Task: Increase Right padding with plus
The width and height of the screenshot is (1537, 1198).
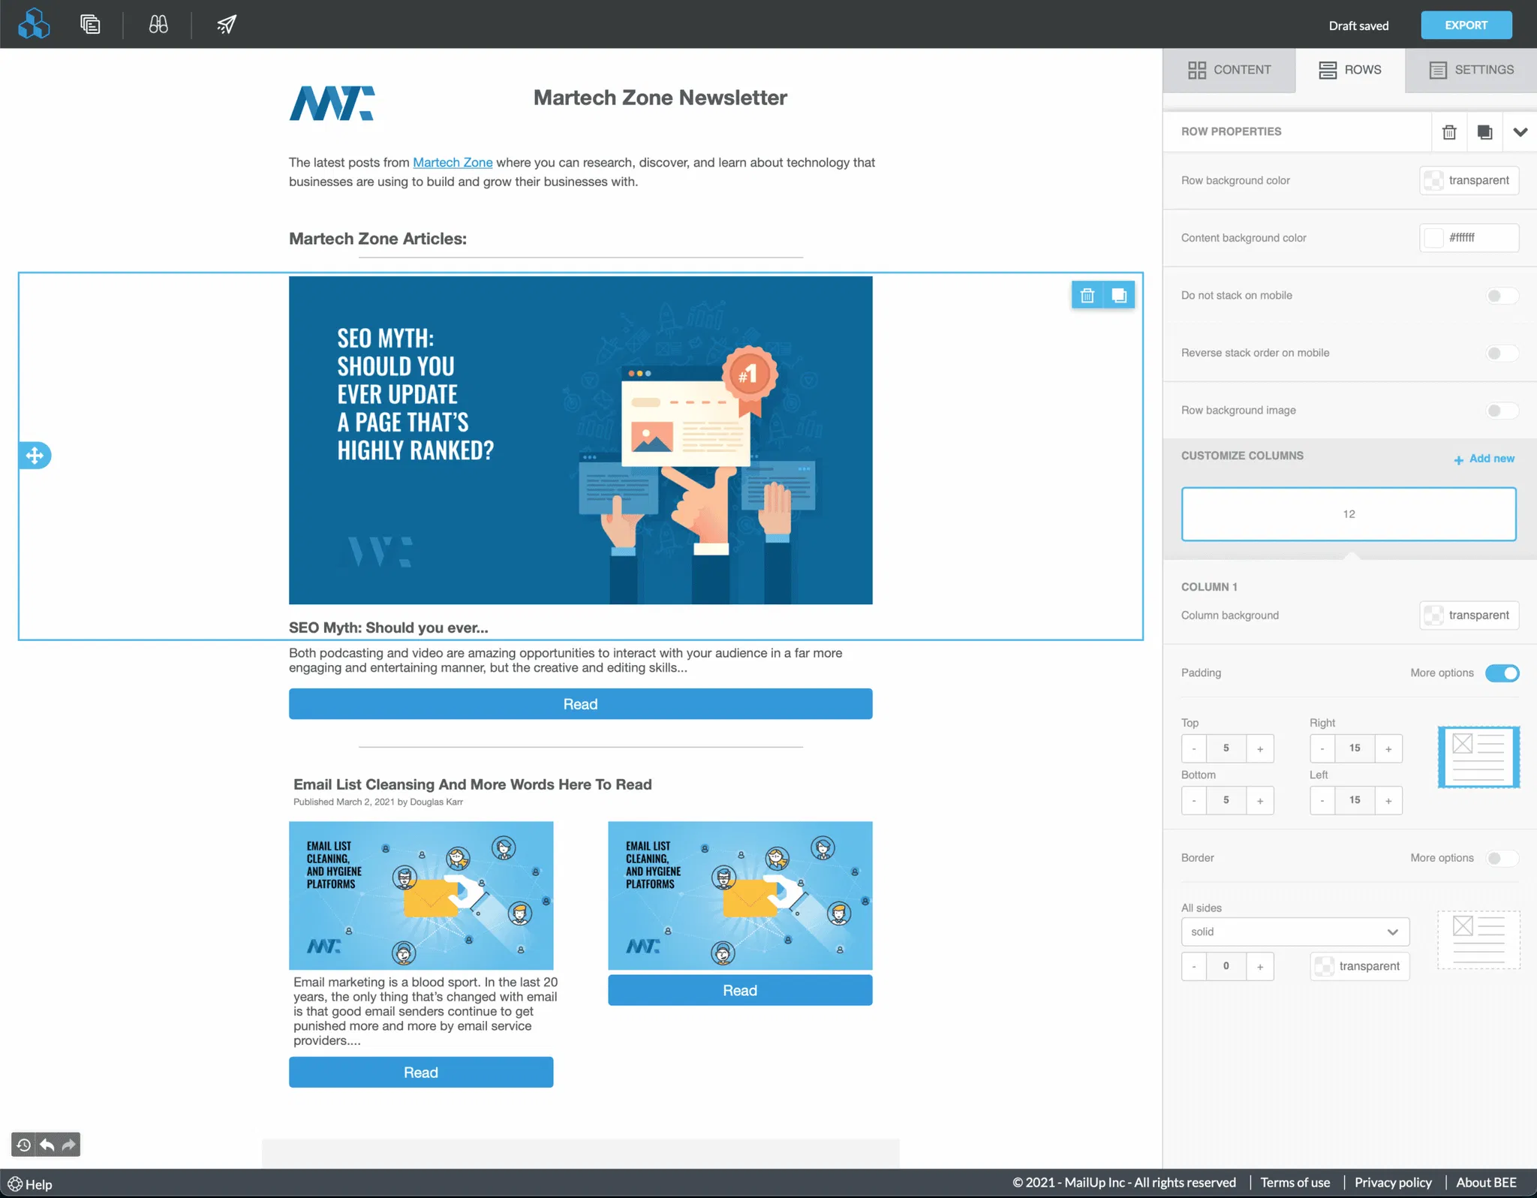Action: [1388, 748]
